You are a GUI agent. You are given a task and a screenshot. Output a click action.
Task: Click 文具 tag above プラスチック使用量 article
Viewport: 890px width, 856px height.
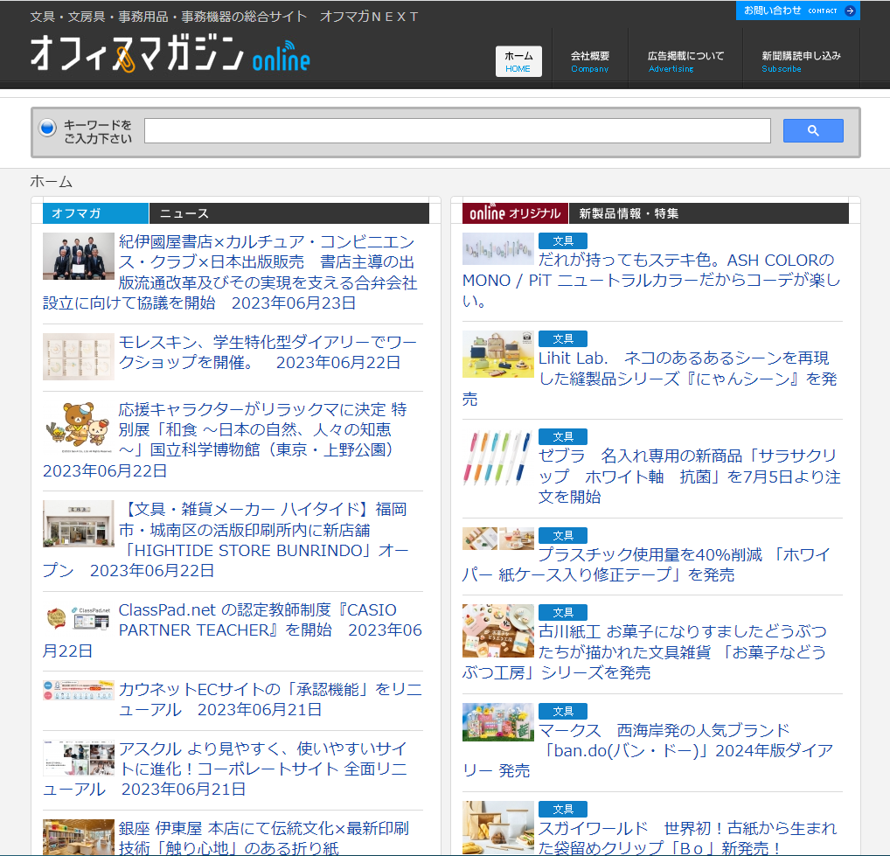pos(562,535)
